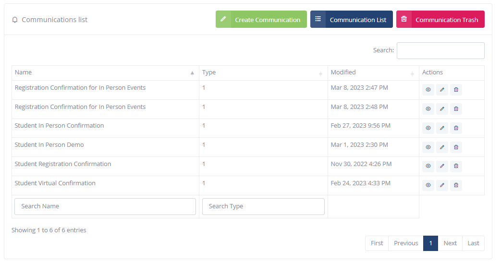Go to the Next page
Screen dimensions: 501x263
click(450, 243)
